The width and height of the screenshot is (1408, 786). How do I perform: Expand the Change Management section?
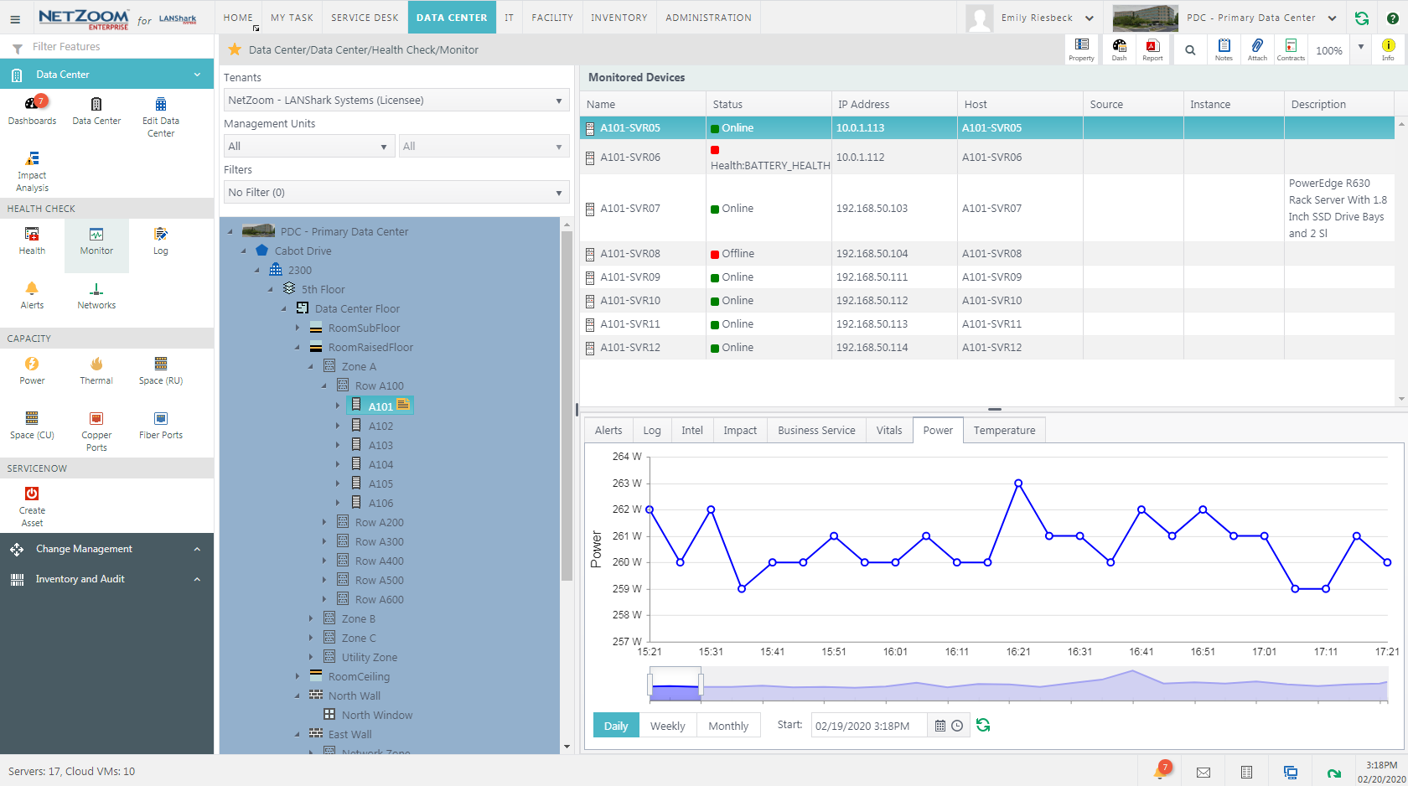[x=106, y=549]
